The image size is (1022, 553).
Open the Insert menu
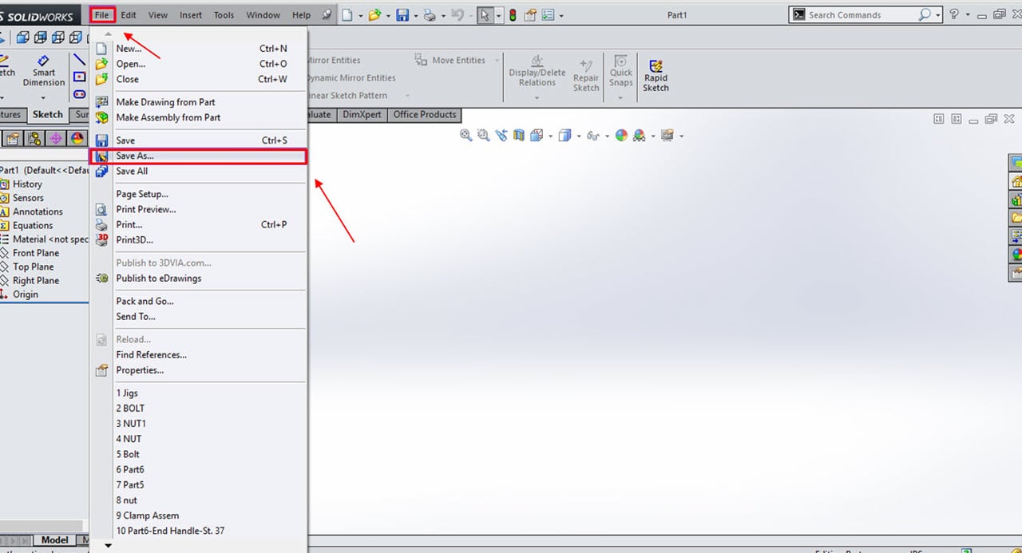click(x=191, y=14)
